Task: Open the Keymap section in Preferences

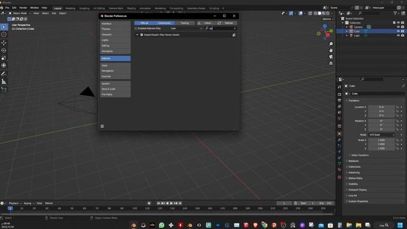Action: (115, 76)
